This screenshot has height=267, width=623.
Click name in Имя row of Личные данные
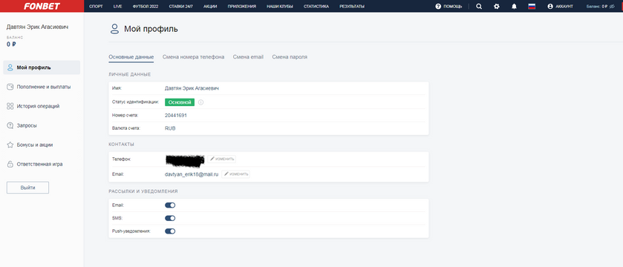[192, 88]
